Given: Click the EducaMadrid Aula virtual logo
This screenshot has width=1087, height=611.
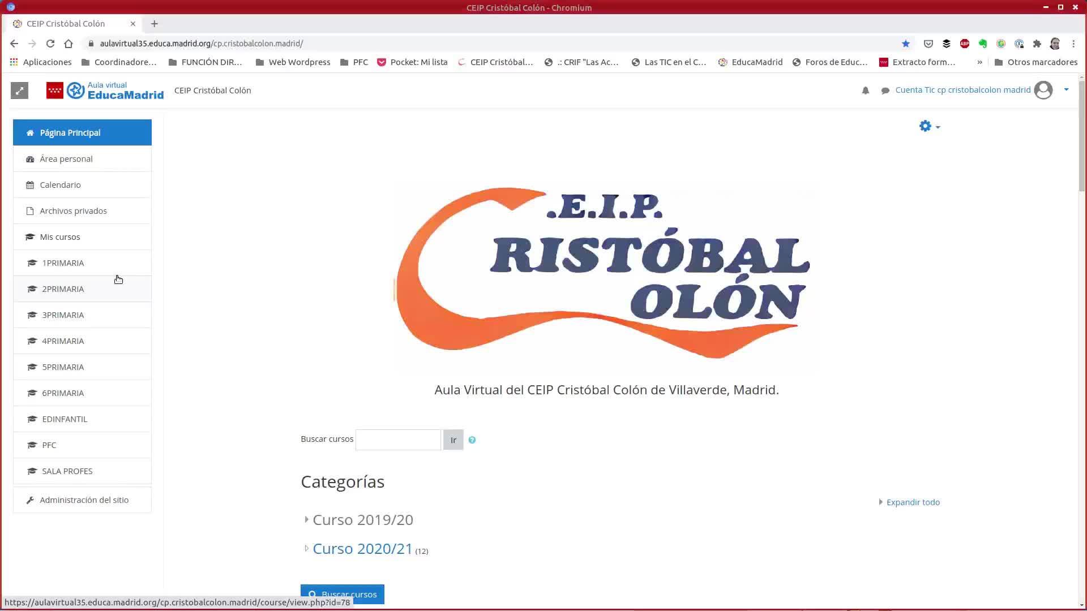Looking at the screenshot, I should 105,91.
